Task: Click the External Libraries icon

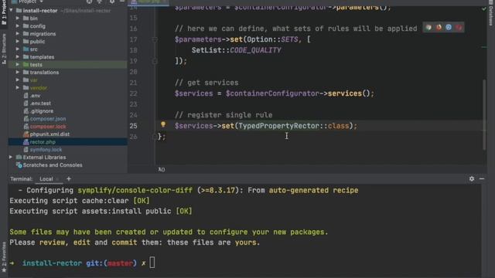Action: 19,157
